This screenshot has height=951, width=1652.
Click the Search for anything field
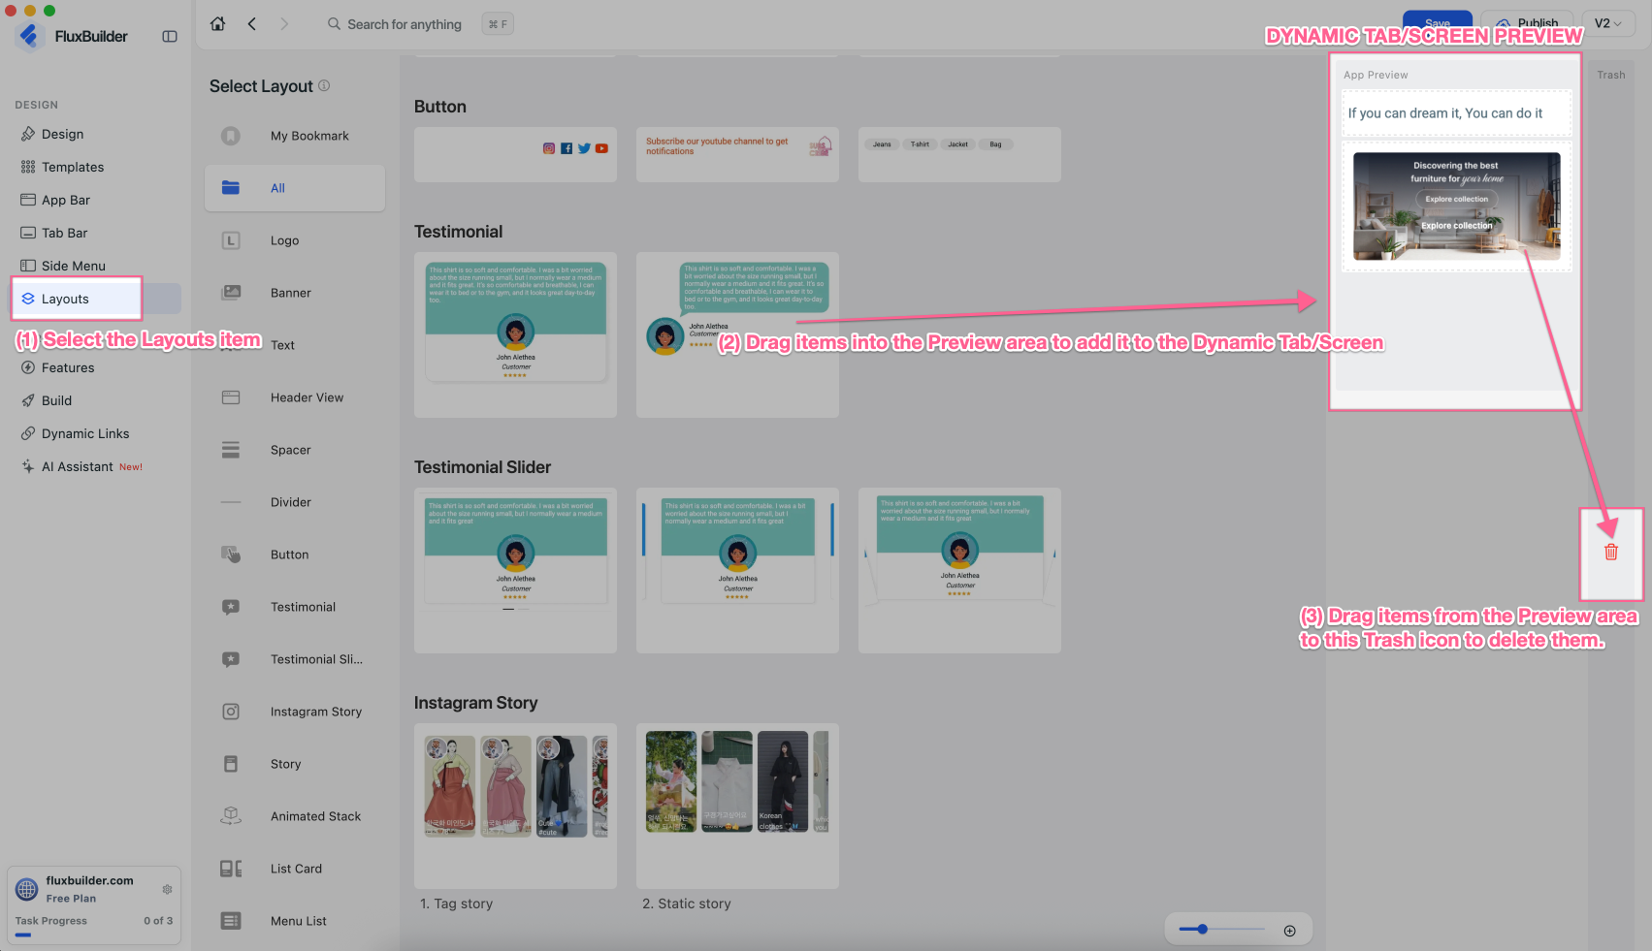[x=405, y=24]
